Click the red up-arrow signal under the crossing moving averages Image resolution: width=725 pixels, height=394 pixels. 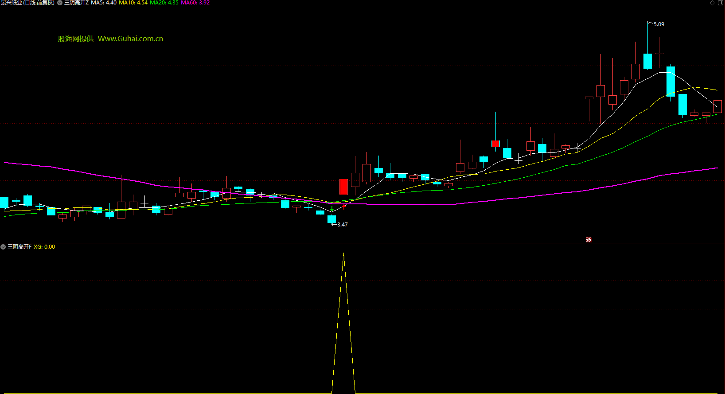(x=344, y=207)
